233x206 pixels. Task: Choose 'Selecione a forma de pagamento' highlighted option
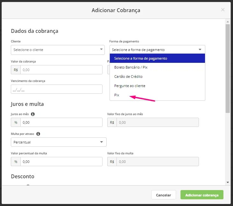coord(157,58)
